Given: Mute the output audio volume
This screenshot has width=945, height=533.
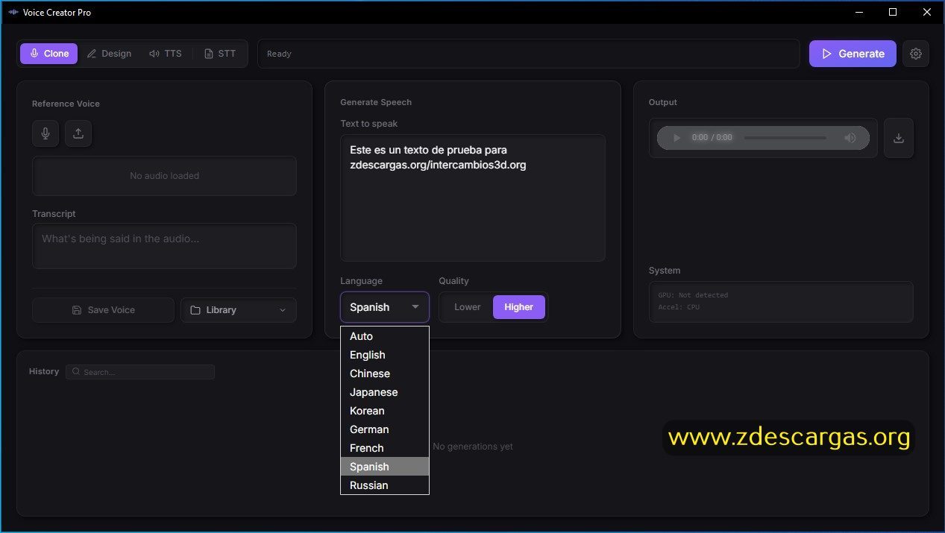Looking at the screenshot, I should [x=850, y=138].
